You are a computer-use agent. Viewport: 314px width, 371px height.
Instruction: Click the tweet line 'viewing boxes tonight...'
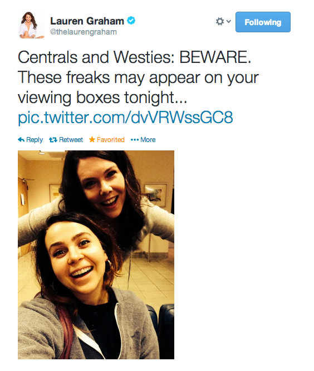(102, 97)
